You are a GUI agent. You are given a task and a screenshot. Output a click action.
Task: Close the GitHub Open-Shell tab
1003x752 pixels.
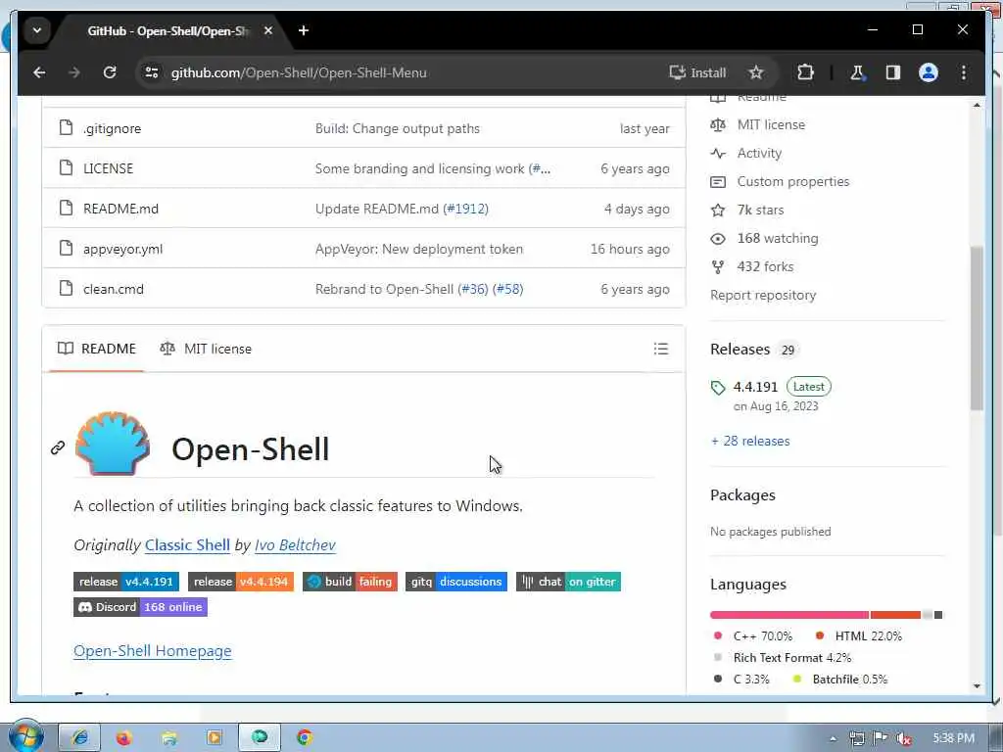click(x=268, y=30)
